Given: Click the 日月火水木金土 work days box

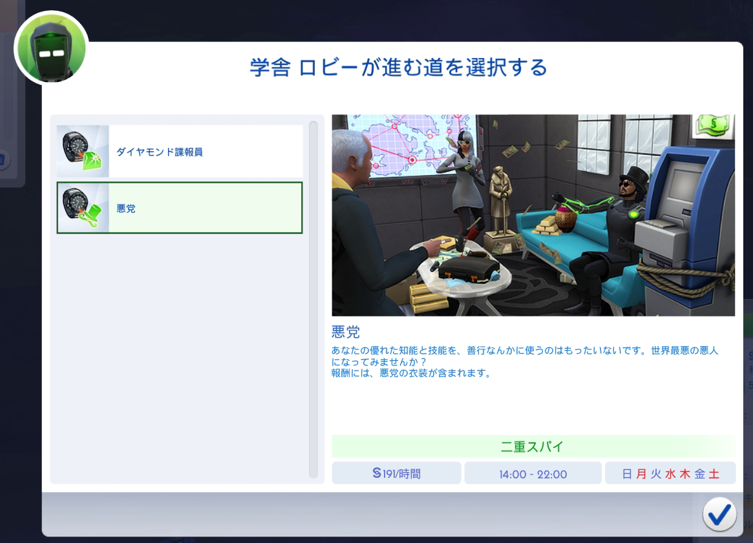Looking at the screenshot, I should tap(670, 473).
